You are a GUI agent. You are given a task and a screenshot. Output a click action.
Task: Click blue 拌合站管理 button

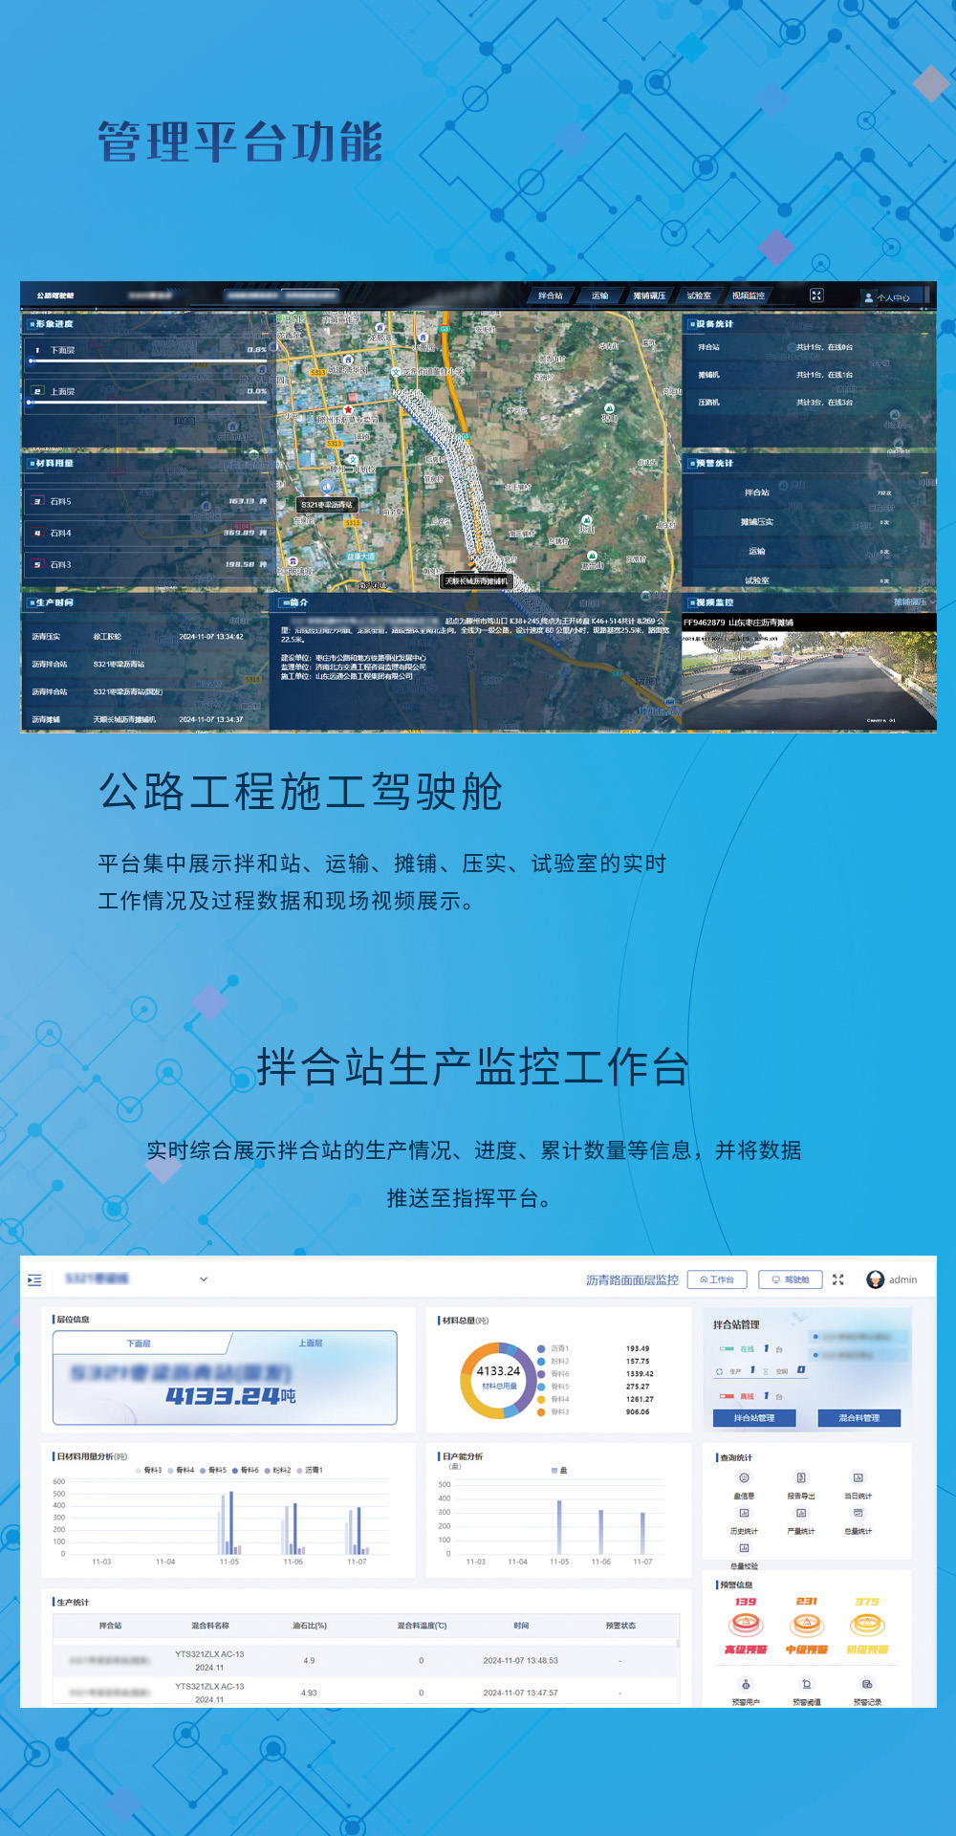754,1418
